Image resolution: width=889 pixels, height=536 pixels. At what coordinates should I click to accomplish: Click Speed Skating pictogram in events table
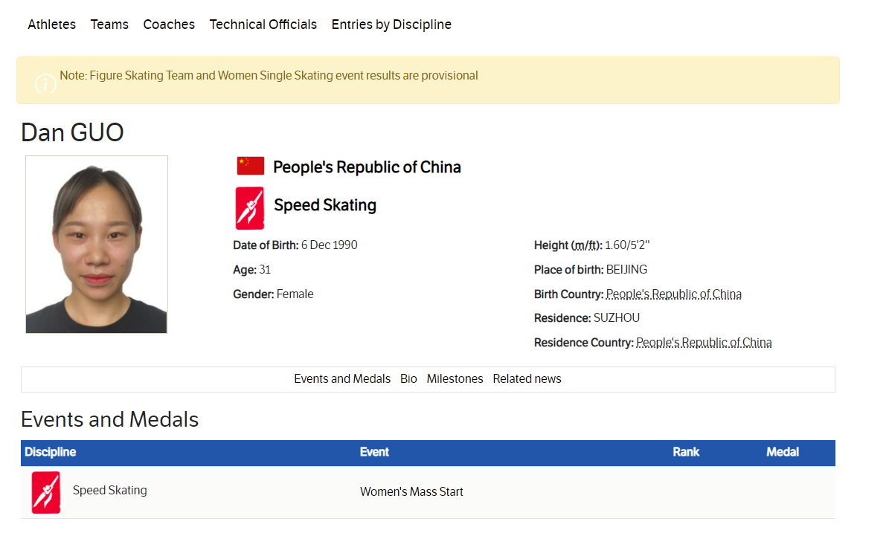46,492
